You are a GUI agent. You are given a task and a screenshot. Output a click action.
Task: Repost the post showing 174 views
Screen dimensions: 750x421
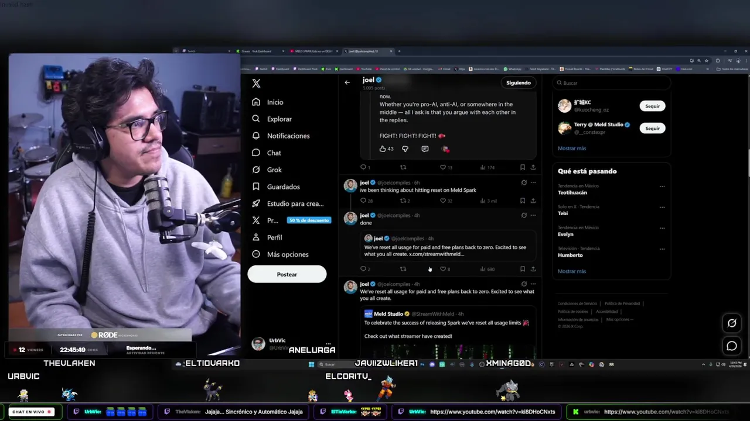click(x=403, y=167)
